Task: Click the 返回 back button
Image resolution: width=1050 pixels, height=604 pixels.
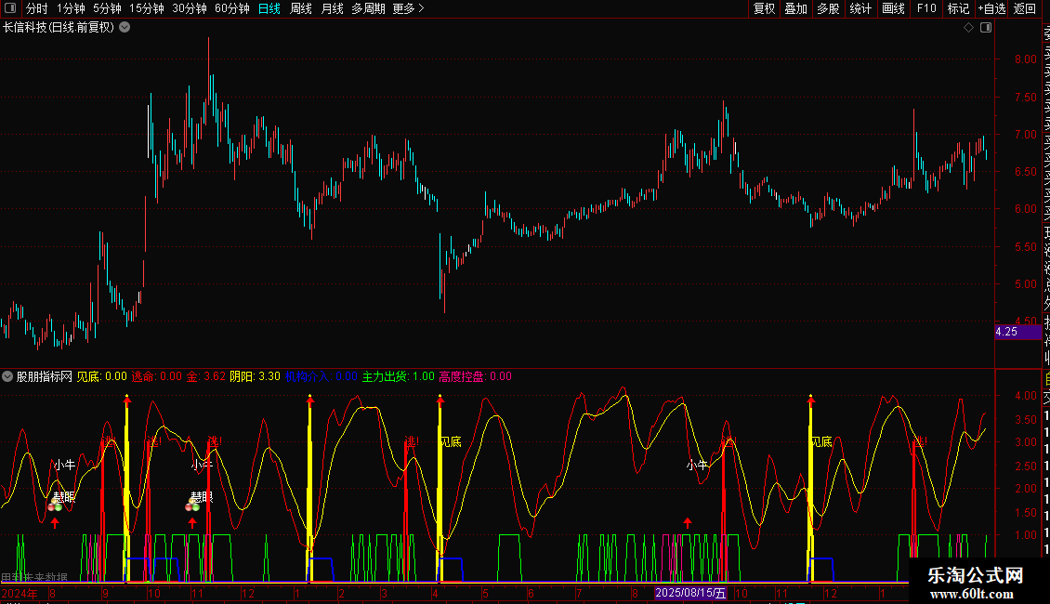Action: point(1025,8)
